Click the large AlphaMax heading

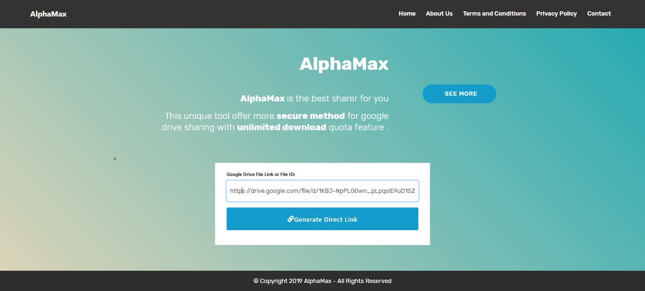click(344, 64)
